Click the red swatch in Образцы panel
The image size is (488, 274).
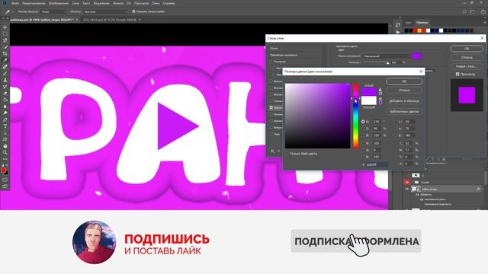[x=415, y=30]
